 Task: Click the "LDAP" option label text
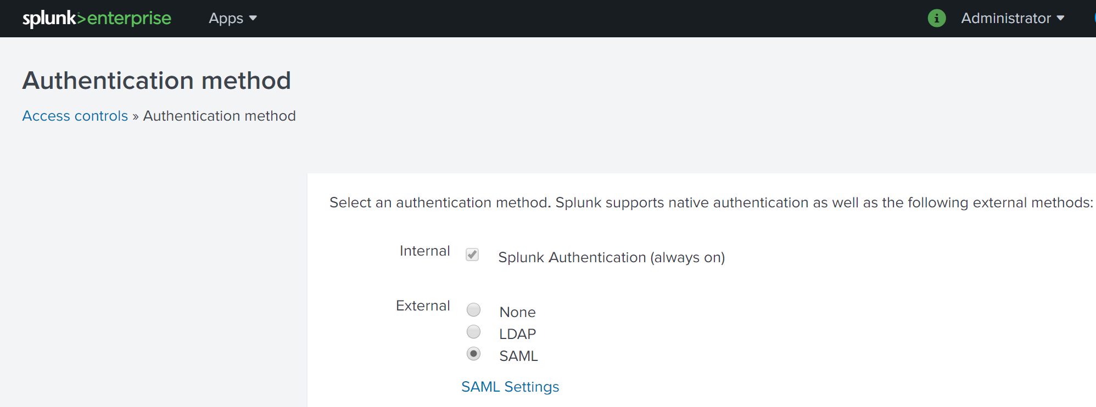coord(517,334)
